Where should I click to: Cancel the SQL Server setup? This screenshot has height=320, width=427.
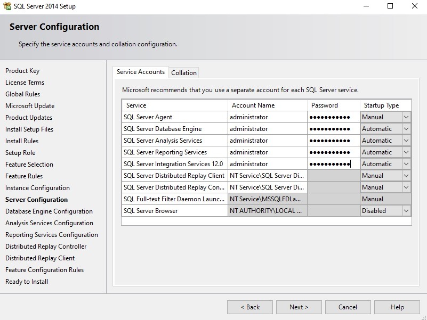click(x=348, y=307)
